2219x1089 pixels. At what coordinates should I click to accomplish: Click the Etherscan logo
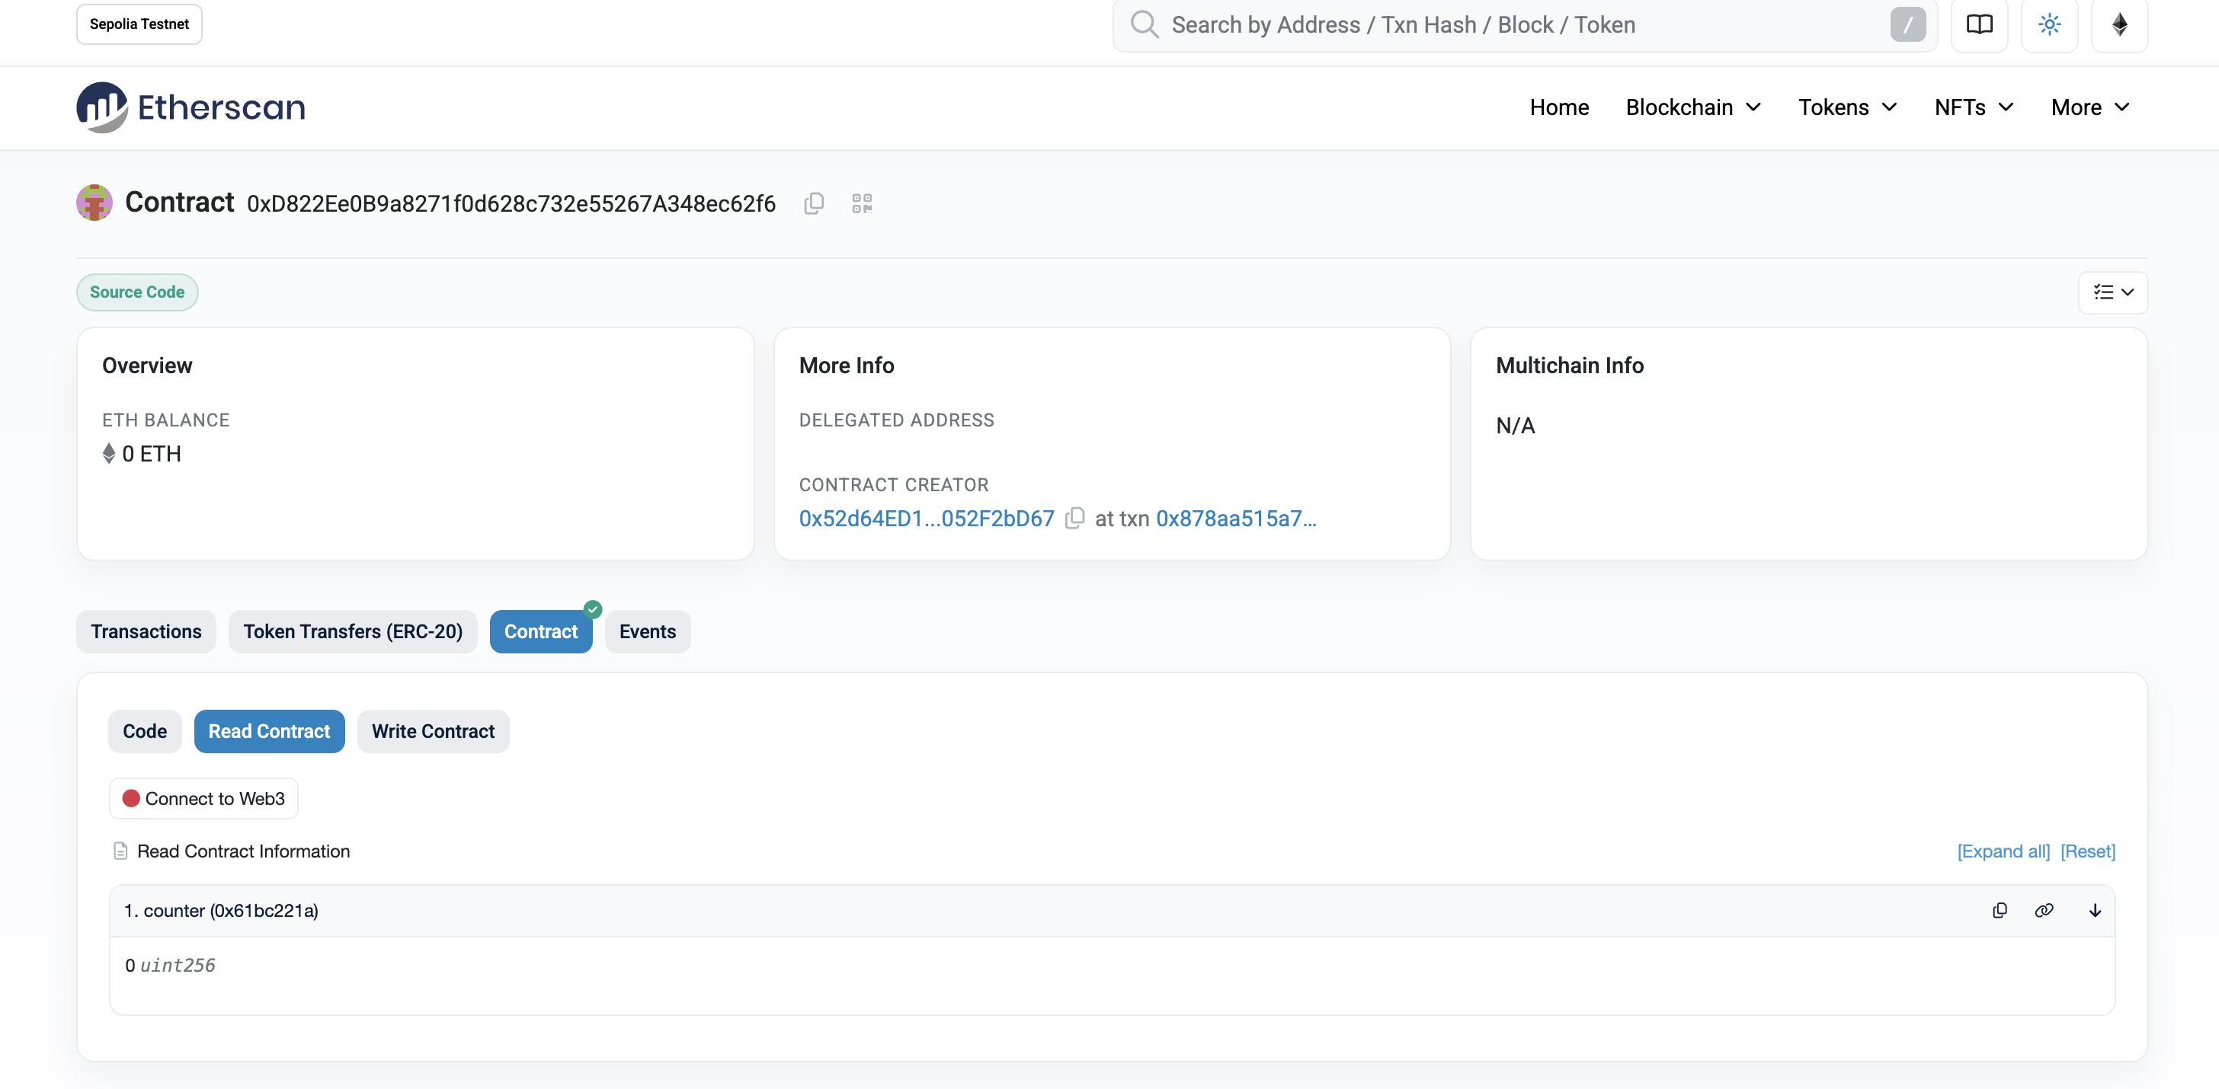[x=191, y=107]
